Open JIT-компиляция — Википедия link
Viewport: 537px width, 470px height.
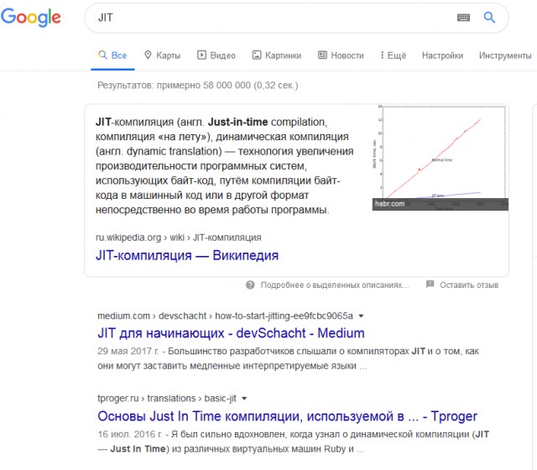tap(187, 255)
